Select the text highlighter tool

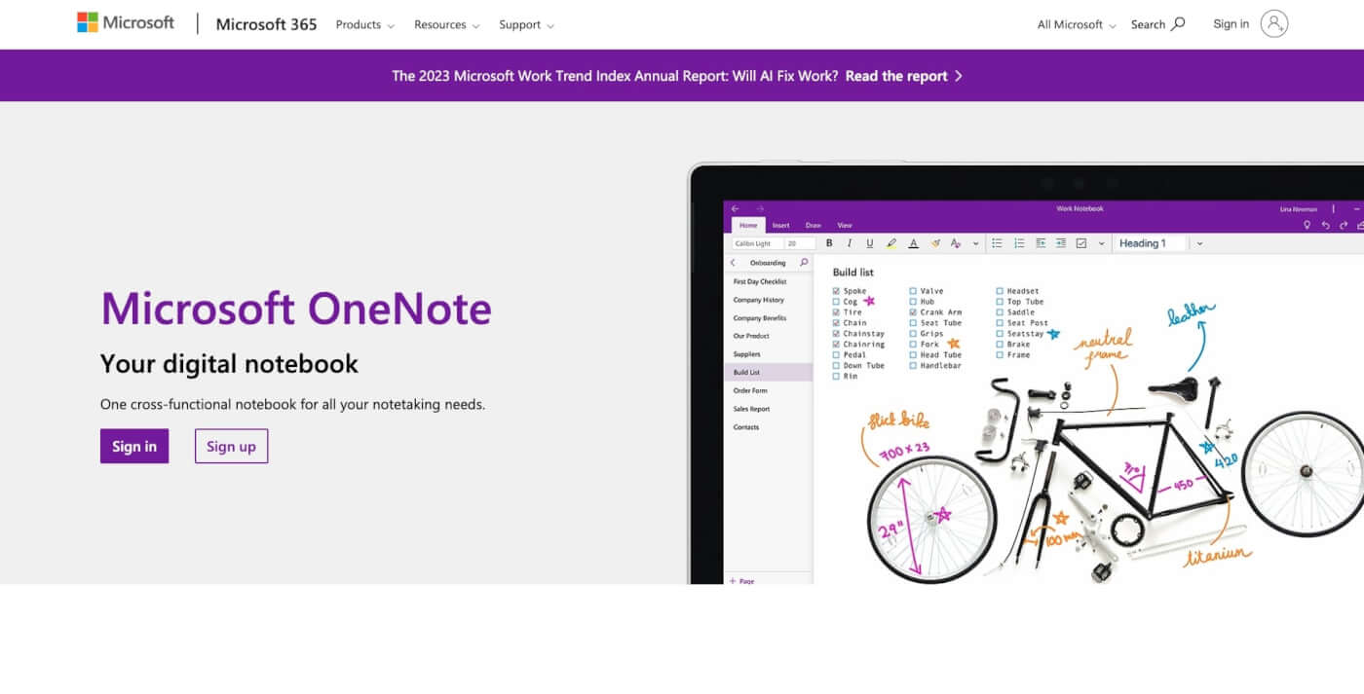pyautogui.click(x=891, y=243)
